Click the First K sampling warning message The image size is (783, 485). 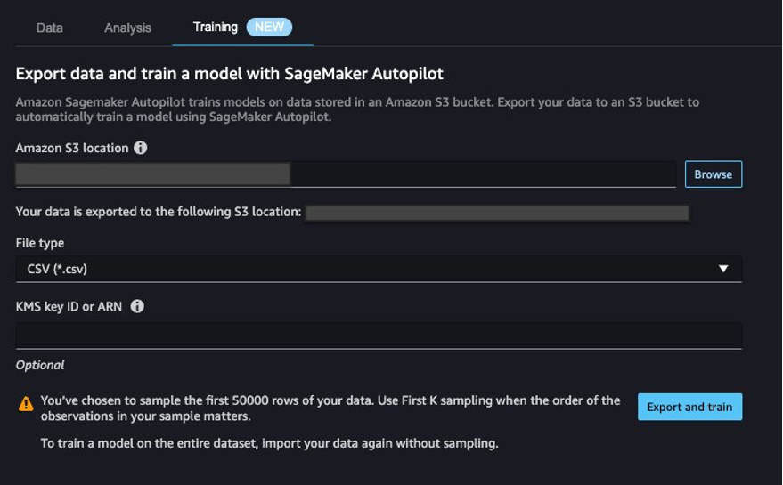tap(330, 408)
